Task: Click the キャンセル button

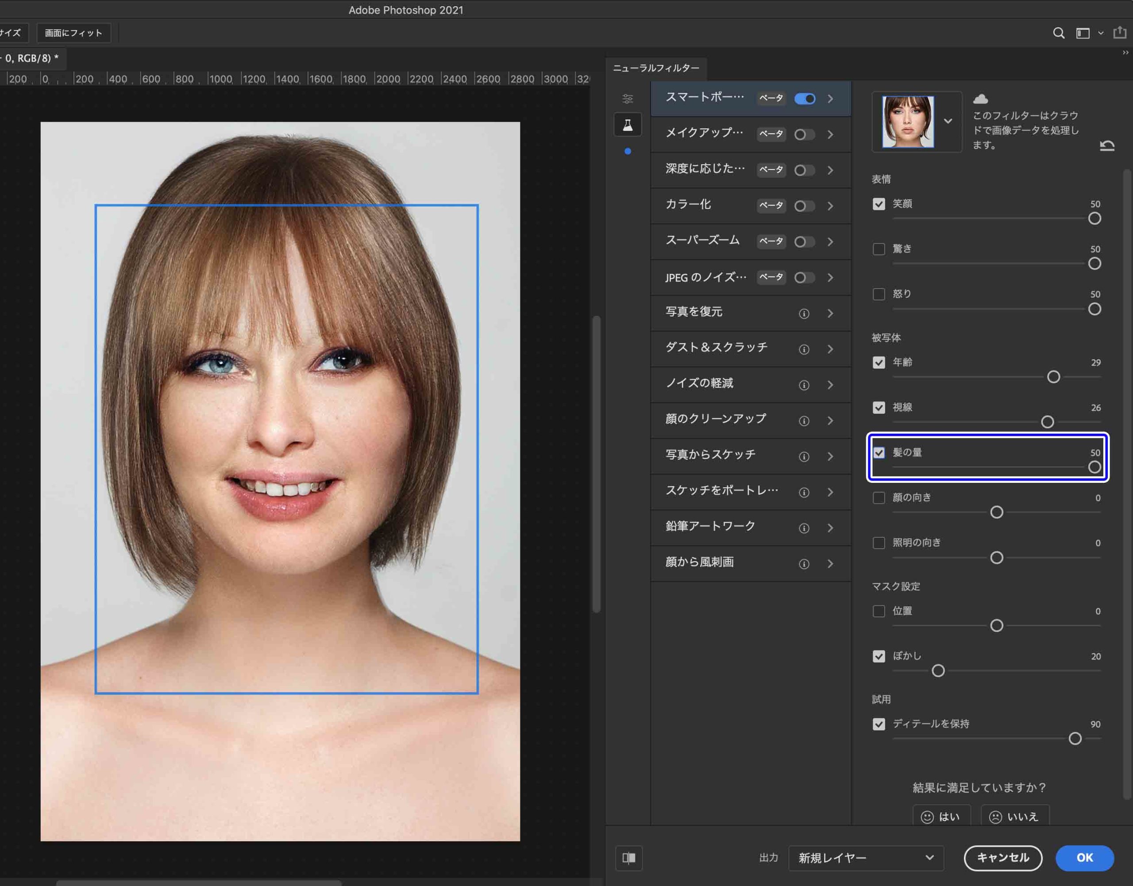Action: [x=1002, y=858]
